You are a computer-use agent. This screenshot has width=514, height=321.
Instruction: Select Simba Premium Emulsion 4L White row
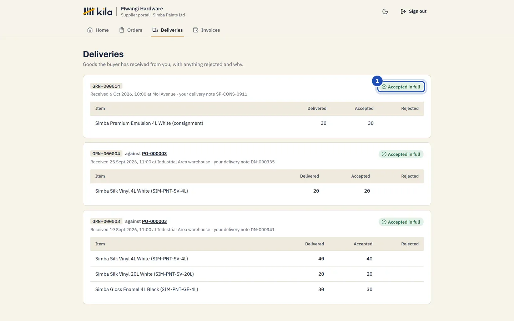tap(257, 123)
